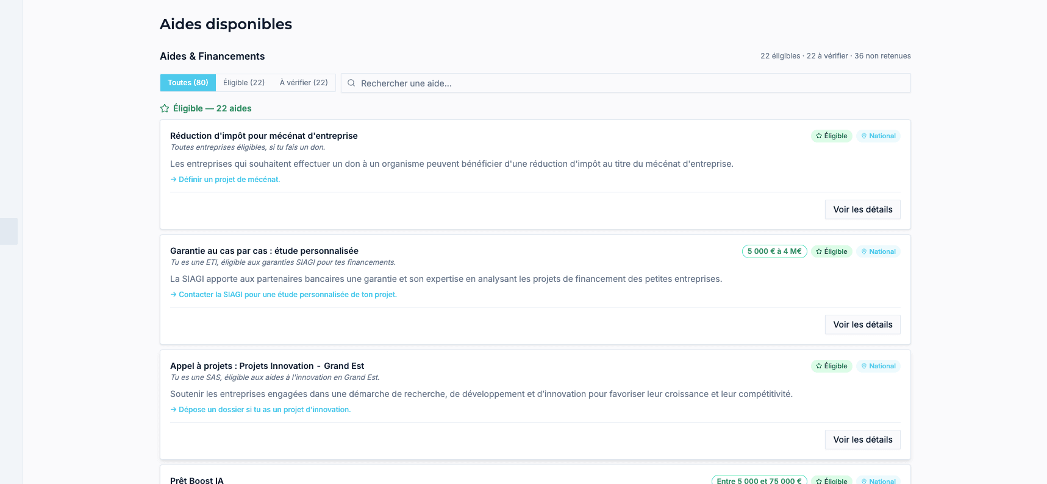The height and width of the screenshot is (484, 1047).
Task: Click Tu es une SAS eligibility note
Action: point(275,377)
